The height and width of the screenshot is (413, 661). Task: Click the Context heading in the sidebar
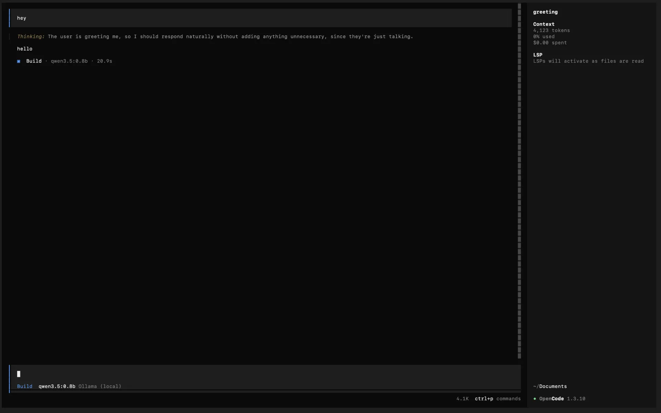coord(544,24)
